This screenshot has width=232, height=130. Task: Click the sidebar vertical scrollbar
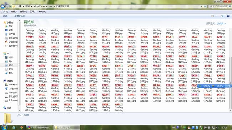(x=19, y=63)
